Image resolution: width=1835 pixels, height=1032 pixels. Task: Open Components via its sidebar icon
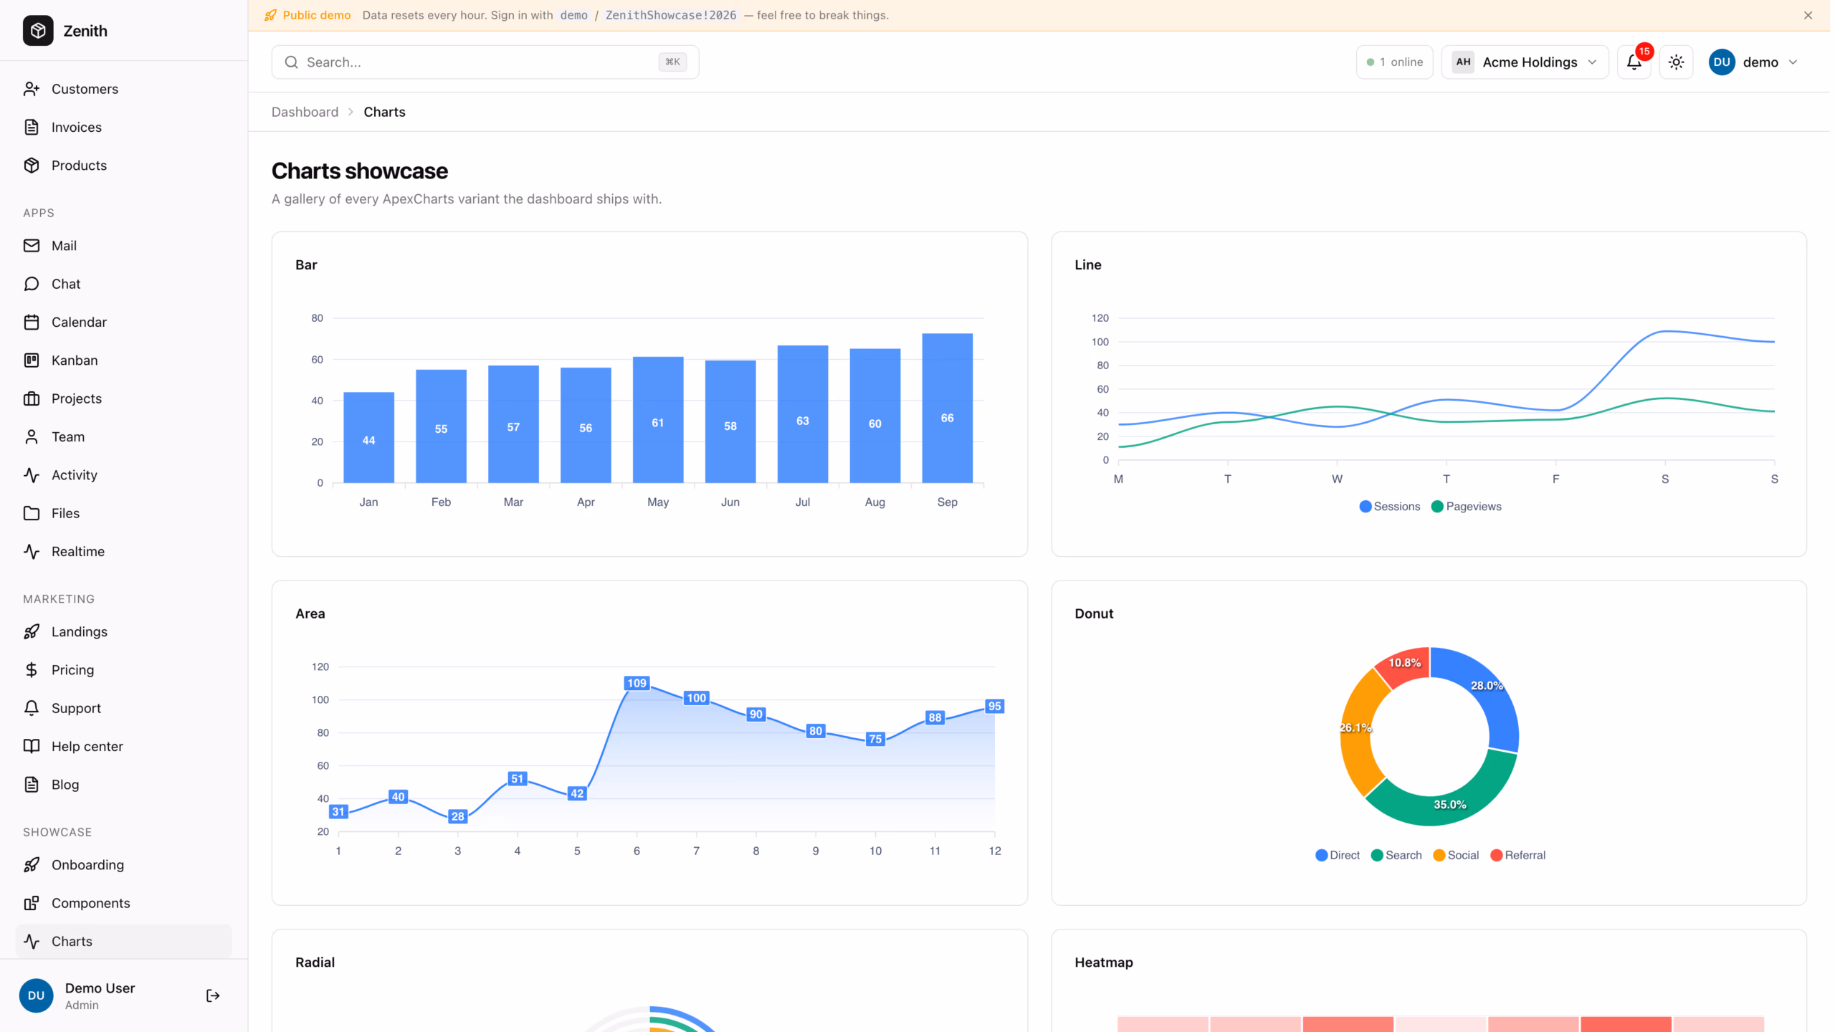[32, 903]
